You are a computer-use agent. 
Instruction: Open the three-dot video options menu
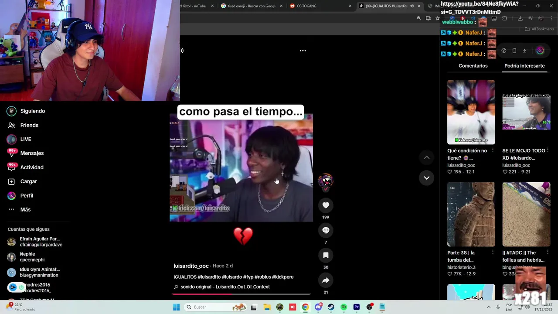303,51
